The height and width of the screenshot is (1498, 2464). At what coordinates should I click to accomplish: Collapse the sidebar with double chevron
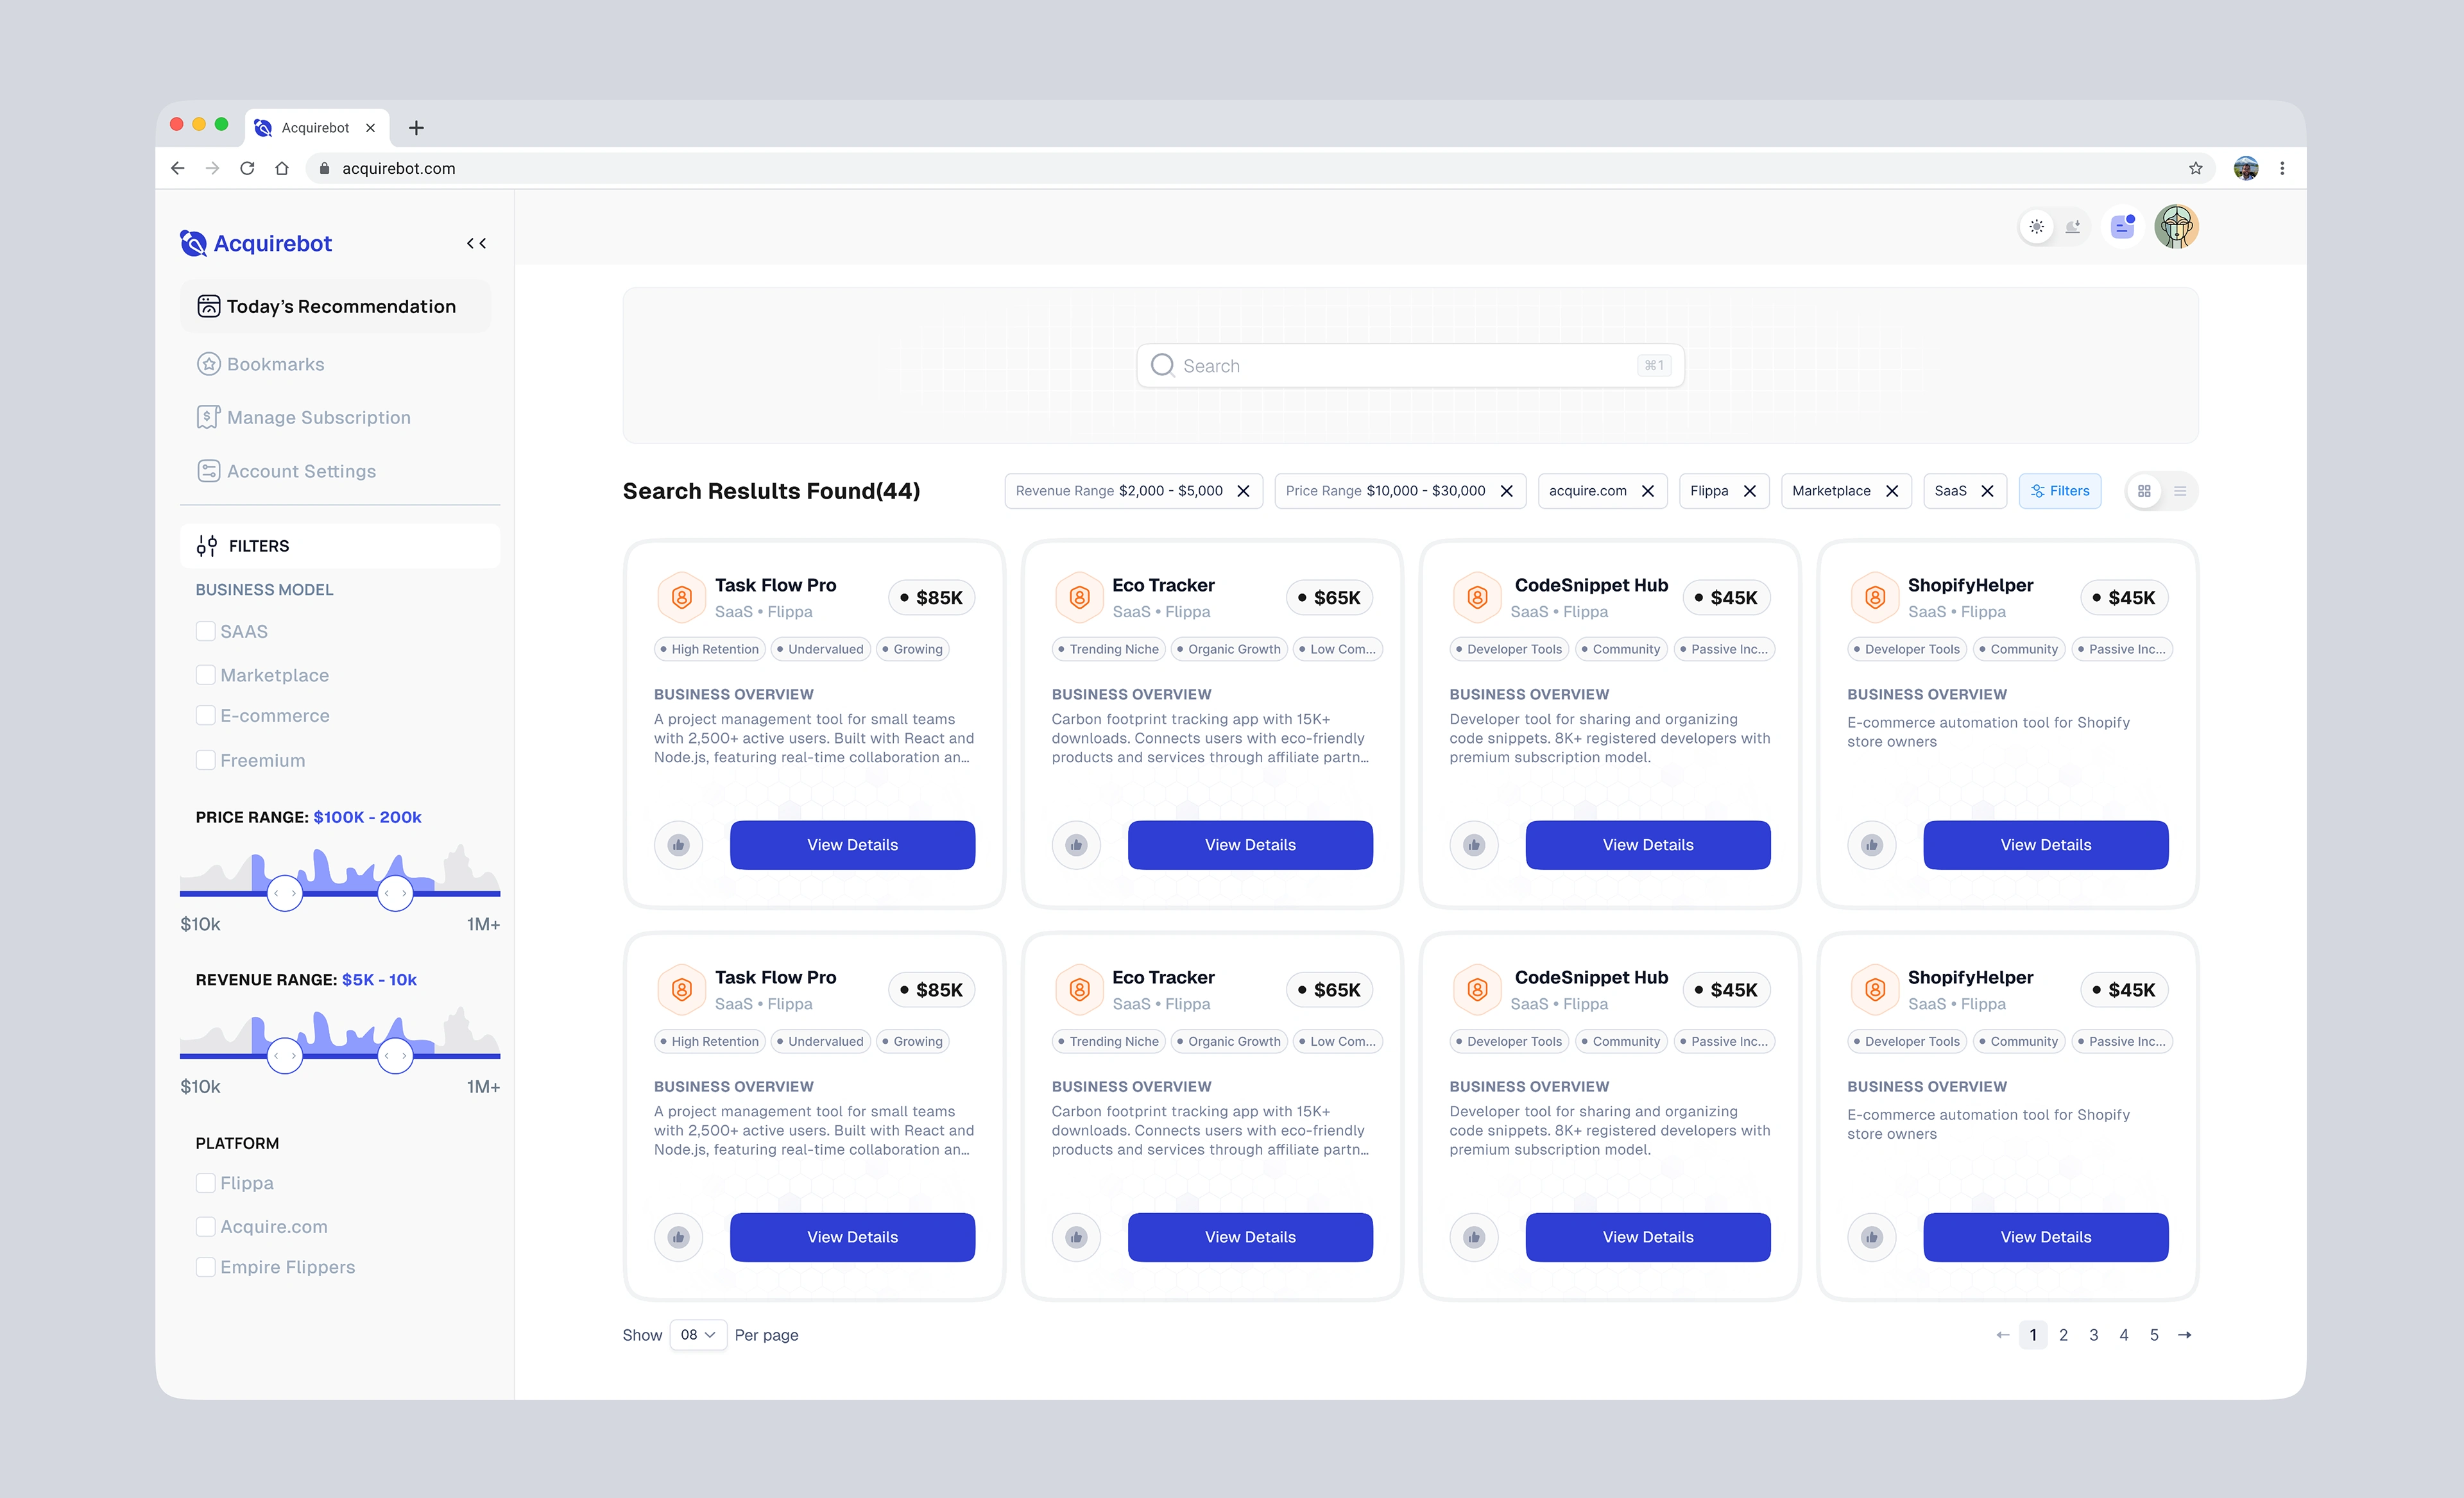click(x=476, y=243)
